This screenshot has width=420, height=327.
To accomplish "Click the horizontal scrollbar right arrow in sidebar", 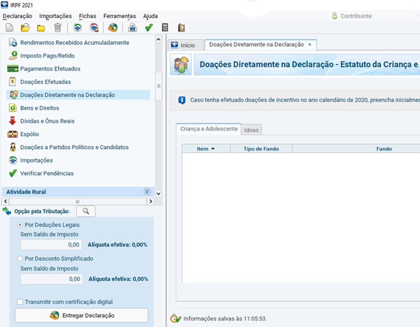I will pos(151,202).
